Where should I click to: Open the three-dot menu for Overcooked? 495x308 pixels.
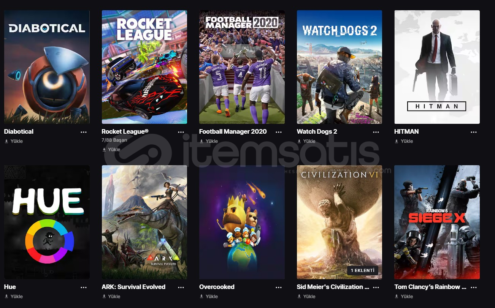(279, 287)
